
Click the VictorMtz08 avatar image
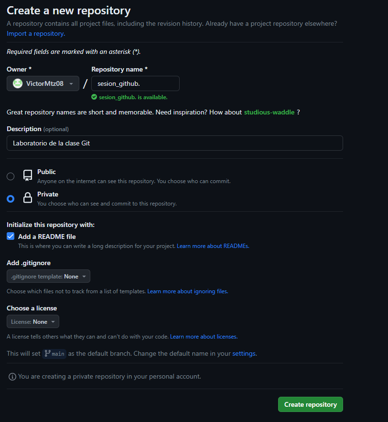[17, 83]
